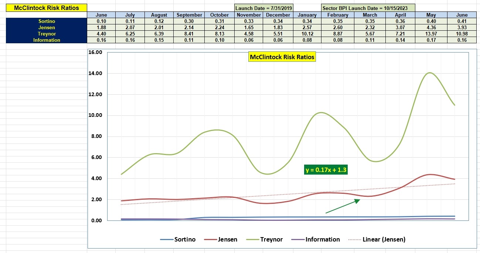Select the Information row header cell

tap(47, 40)
